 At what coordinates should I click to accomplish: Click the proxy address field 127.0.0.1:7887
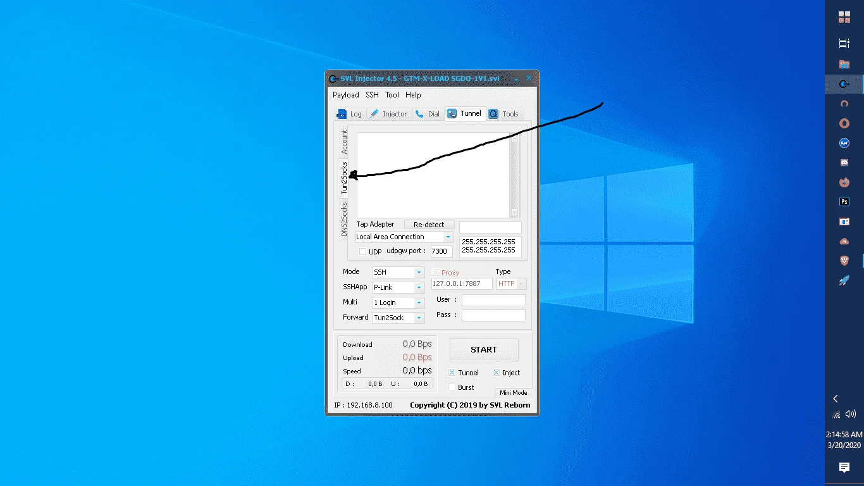(x=462, y=283)
